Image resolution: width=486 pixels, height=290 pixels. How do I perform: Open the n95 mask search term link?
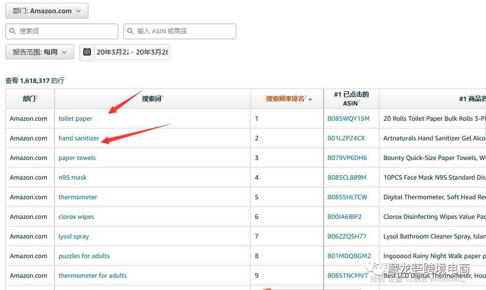[x=73, y=178]
